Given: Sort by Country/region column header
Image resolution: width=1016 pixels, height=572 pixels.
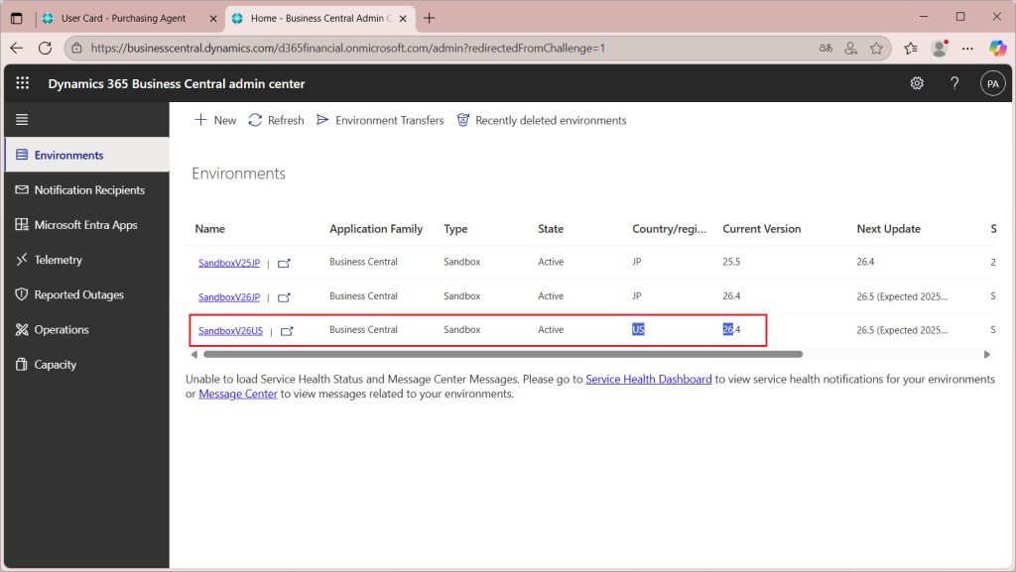Looking at the screenshot, I should point(670,229).
